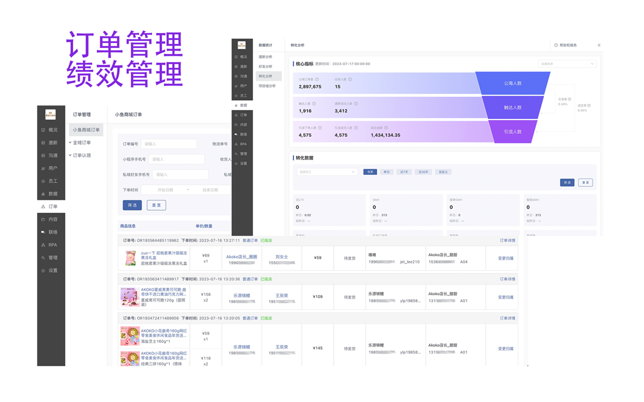Switch date range to 近7天

click(404, 172)
